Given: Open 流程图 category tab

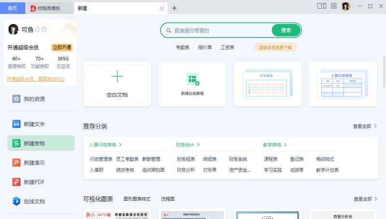Looking at the screenshot, I should [x=168, y=199].
